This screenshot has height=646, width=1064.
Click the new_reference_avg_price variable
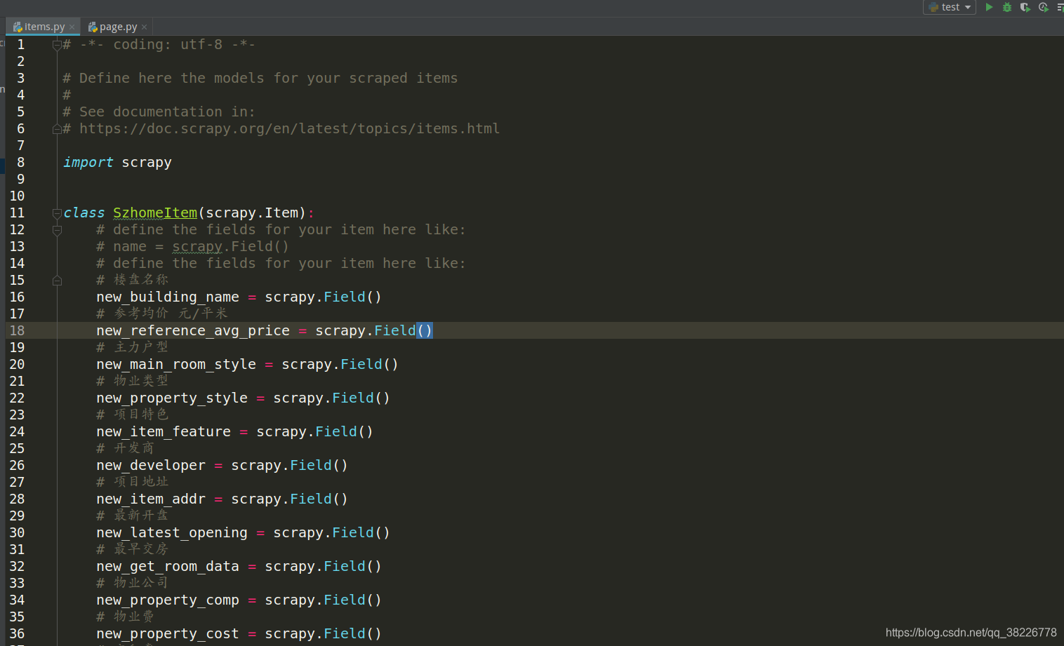(193, 330)
